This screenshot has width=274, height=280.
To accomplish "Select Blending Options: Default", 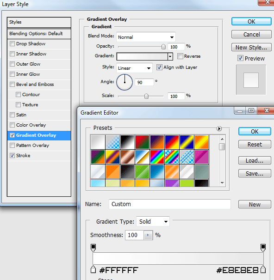I will pyautogui.click(x=39, y=34).
